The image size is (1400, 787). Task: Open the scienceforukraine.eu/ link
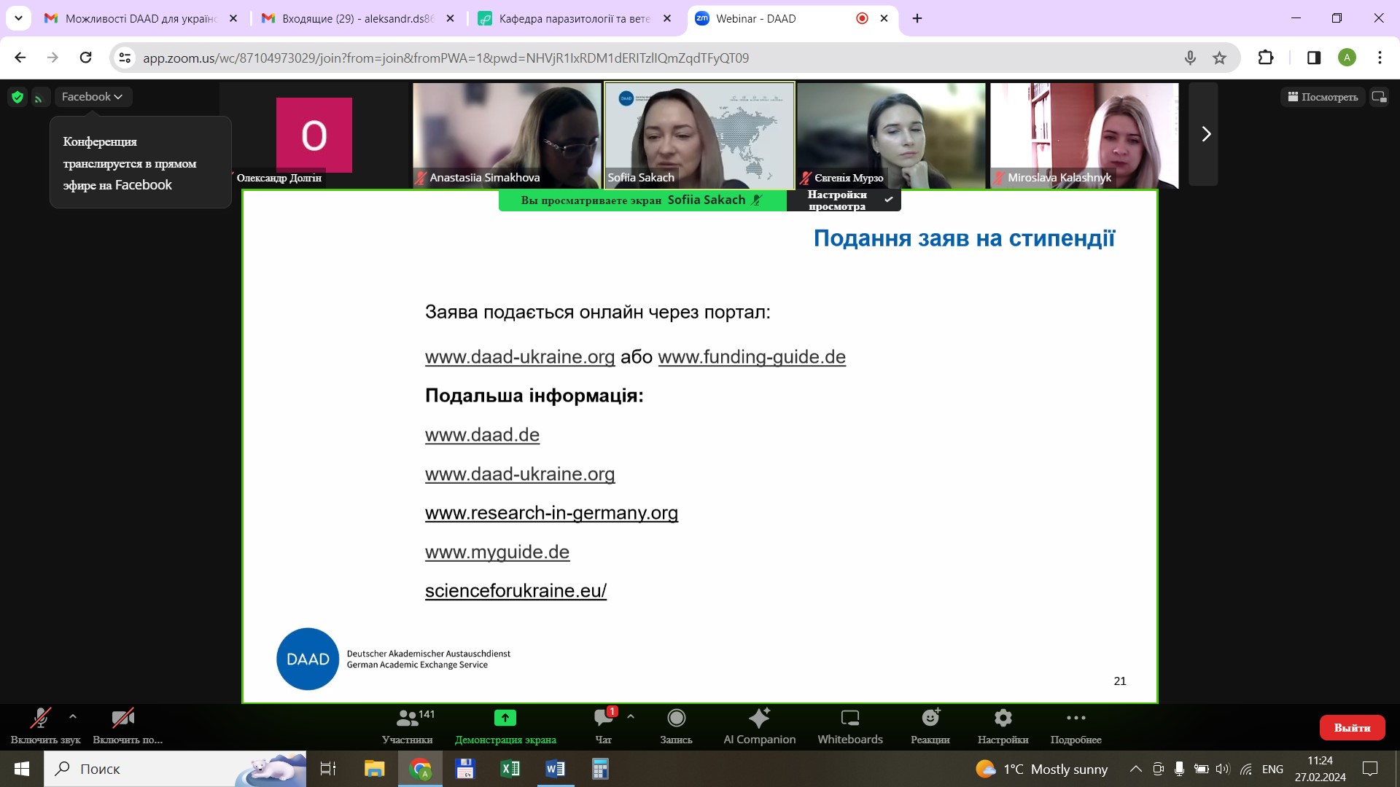516,591
